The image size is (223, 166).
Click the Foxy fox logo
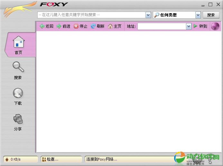click(x=19, y=9)
